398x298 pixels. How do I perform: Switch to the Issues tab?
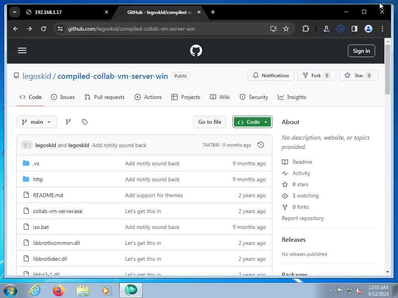coord(63,97)
